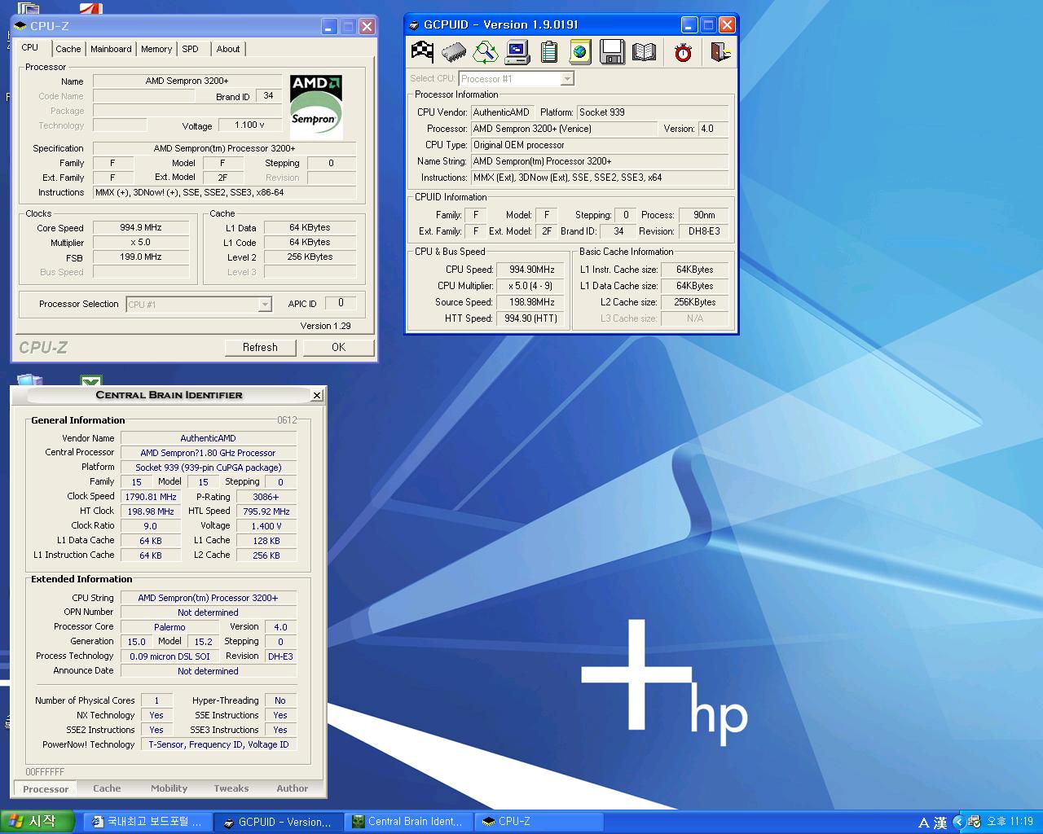
Task: Click the checkered flag icon in GCPUID toolbar
Action: coord(422,52)
